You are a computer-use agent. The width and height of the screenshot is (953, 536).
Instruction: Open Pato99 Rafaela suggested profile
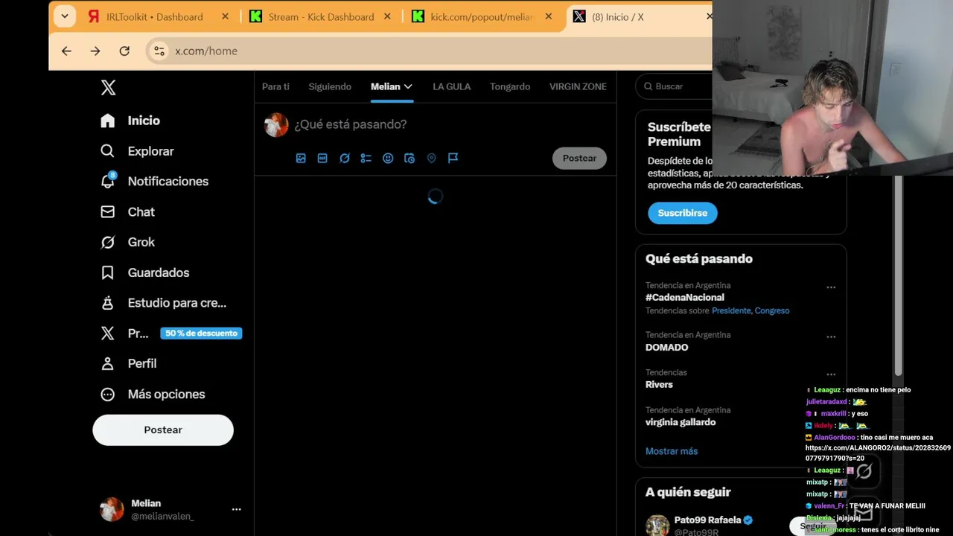[707, 520]
